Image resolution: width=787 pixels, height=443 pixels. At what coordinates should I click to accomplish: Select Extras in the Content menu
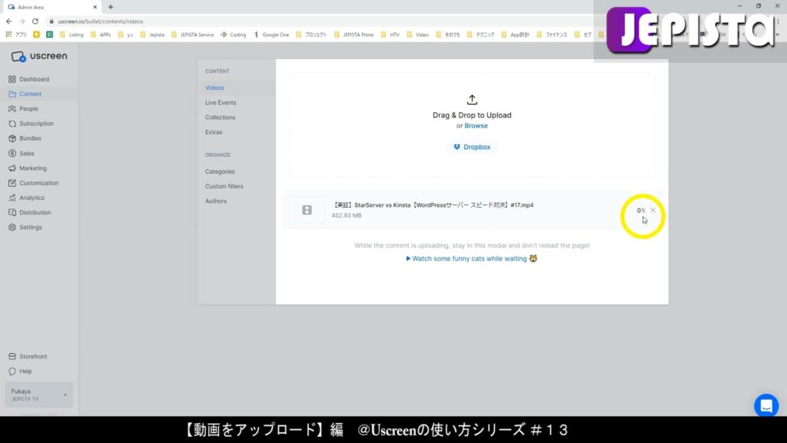(214, 132)
